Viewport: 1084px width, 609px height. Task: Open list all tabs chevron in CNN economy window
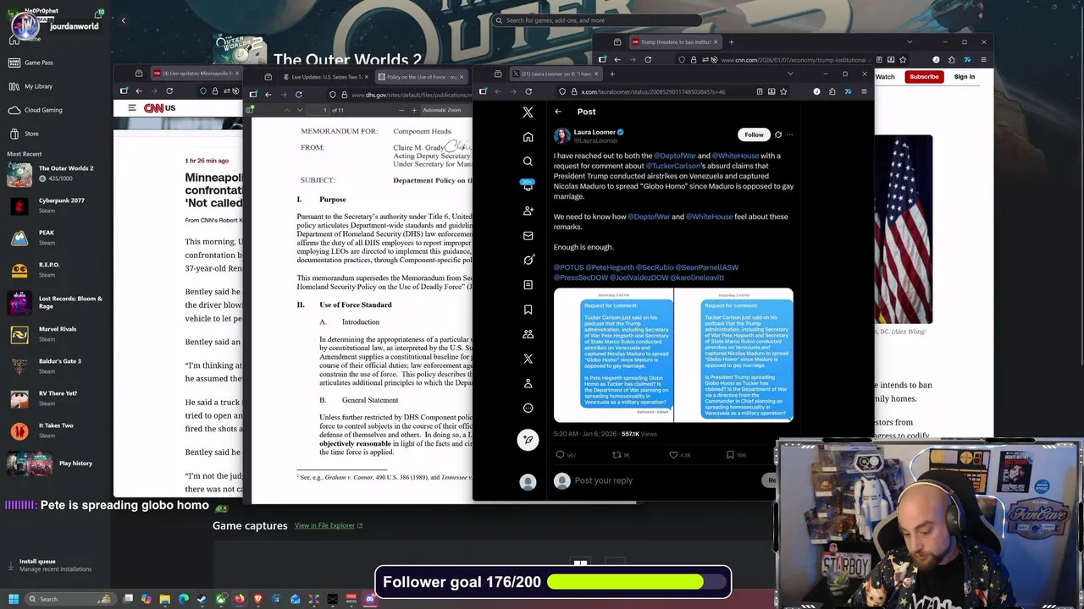[910, 41]
